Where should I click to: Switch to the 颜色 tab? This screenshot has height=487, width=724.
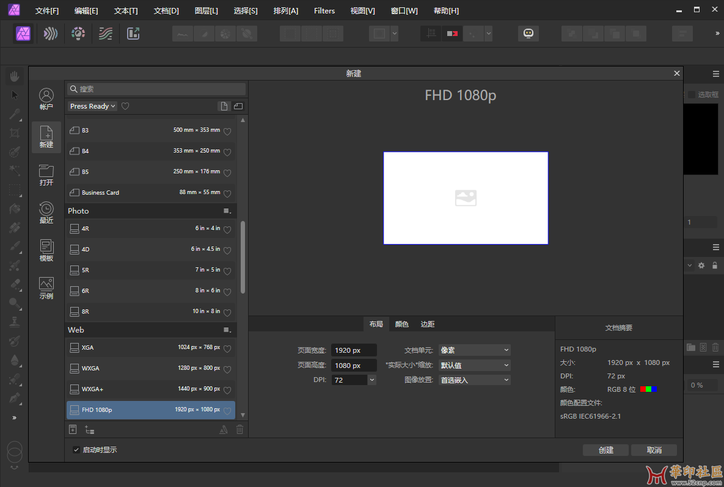pos(401,324)
